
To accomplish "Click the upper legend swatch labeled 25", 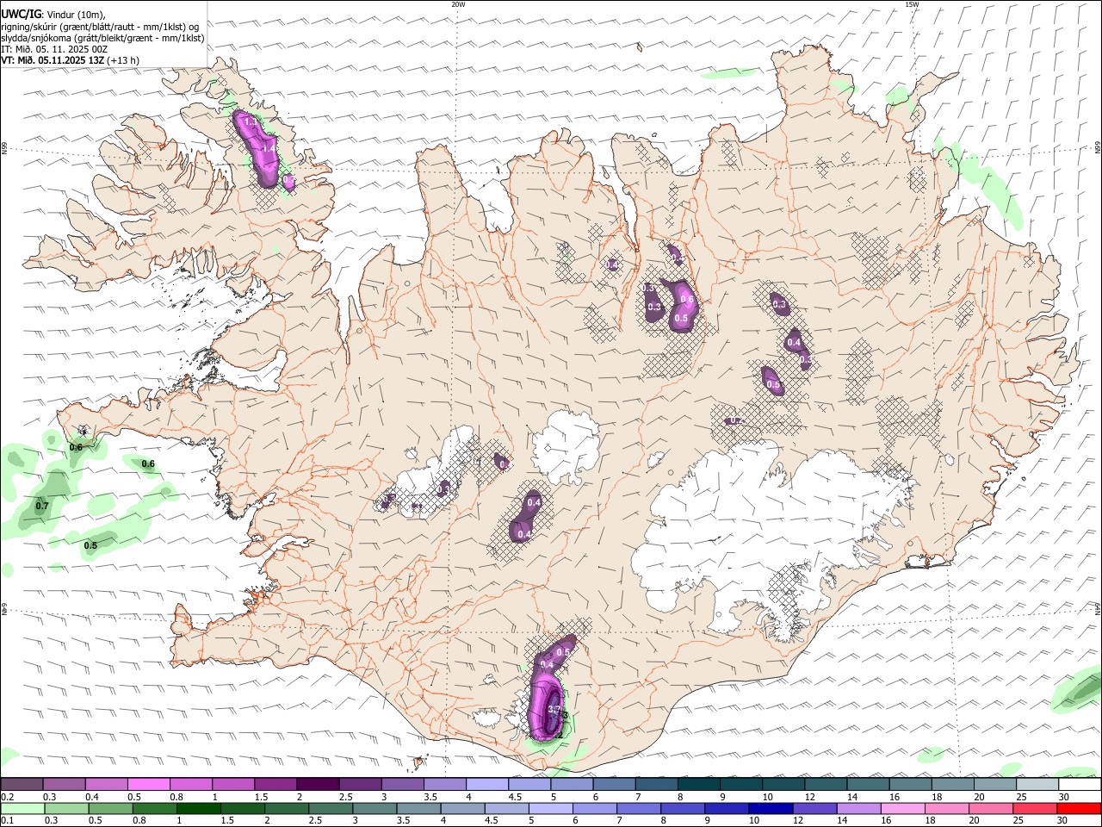I will [x=1037, y=784].
